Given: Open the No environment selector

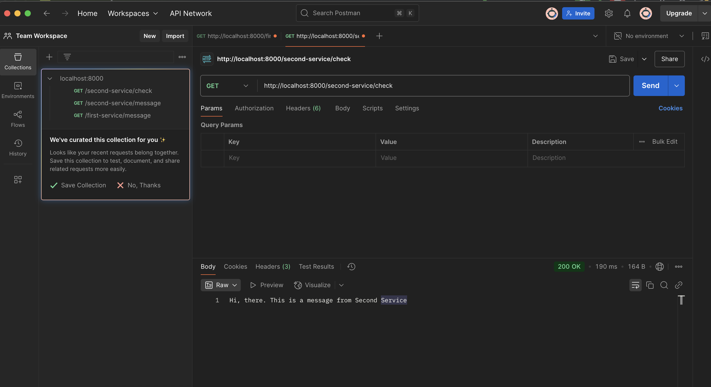Looking at the screenshot, I should [x=649, y=36].
